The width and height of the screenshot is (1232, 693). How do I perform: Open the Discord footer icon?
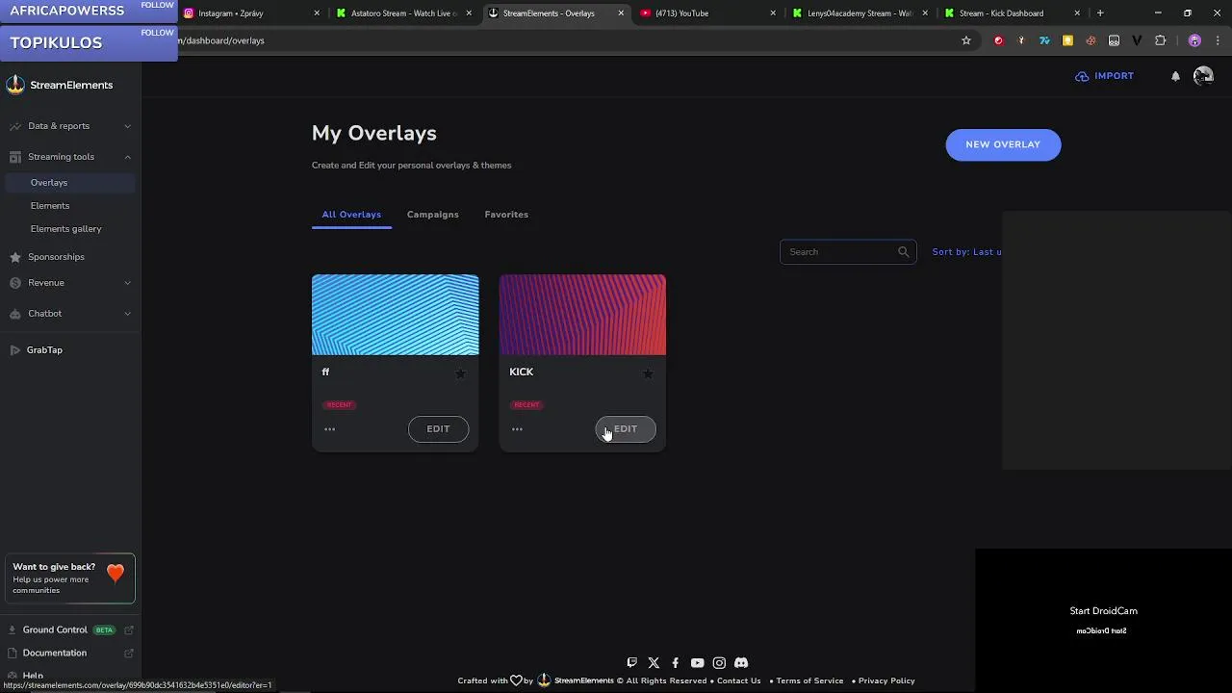(741, 662)
